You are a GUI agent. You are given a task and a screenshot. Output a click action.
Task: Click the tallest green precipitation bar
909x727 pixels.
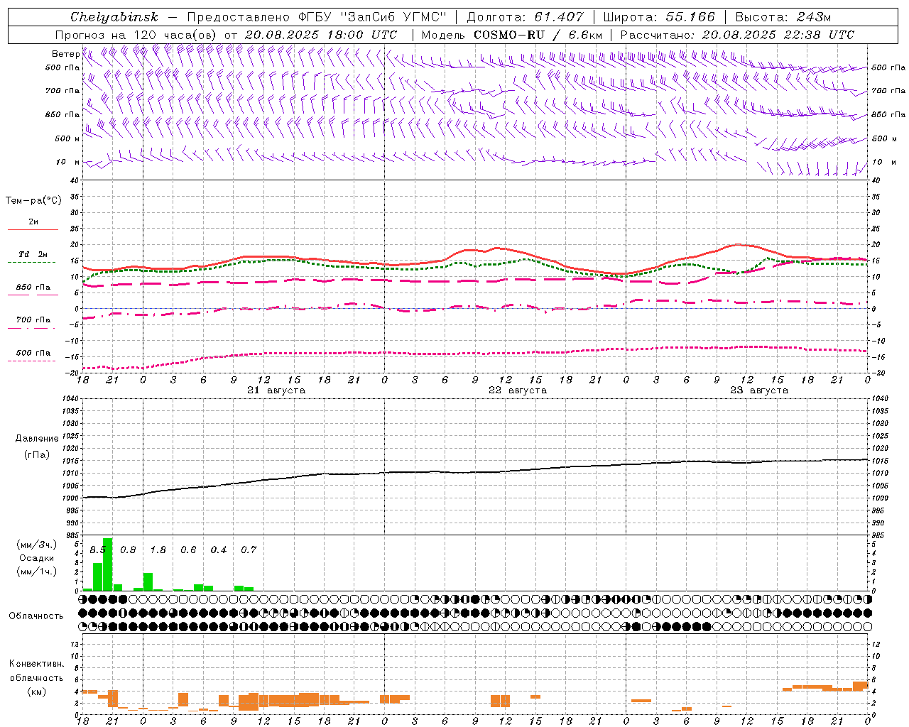click(x=108, y=564)
